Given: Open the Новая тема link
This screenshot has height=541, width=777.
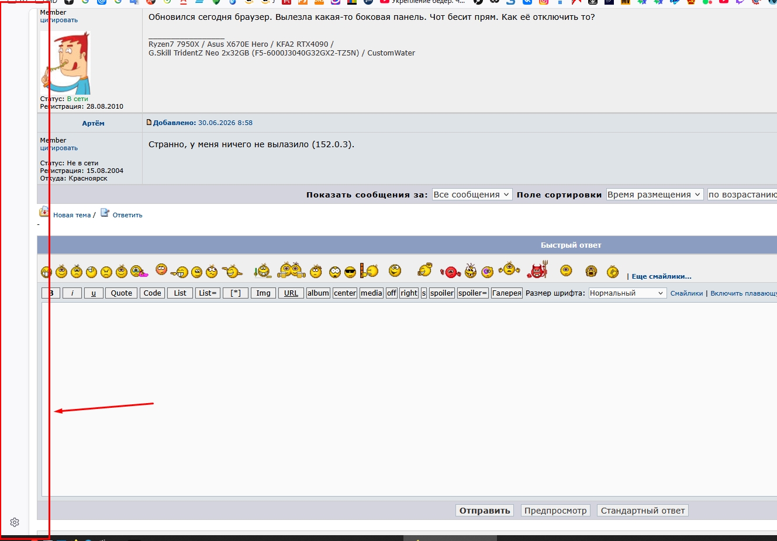Looking at the screenshot, I should (x=72, y=215).
